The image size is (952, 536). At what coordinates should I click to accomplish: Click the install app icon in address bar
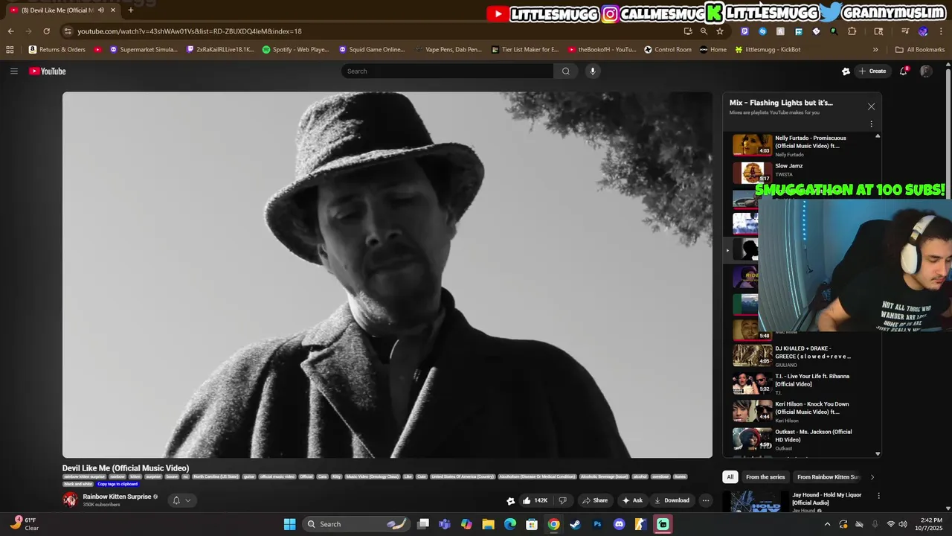point(688,31)
